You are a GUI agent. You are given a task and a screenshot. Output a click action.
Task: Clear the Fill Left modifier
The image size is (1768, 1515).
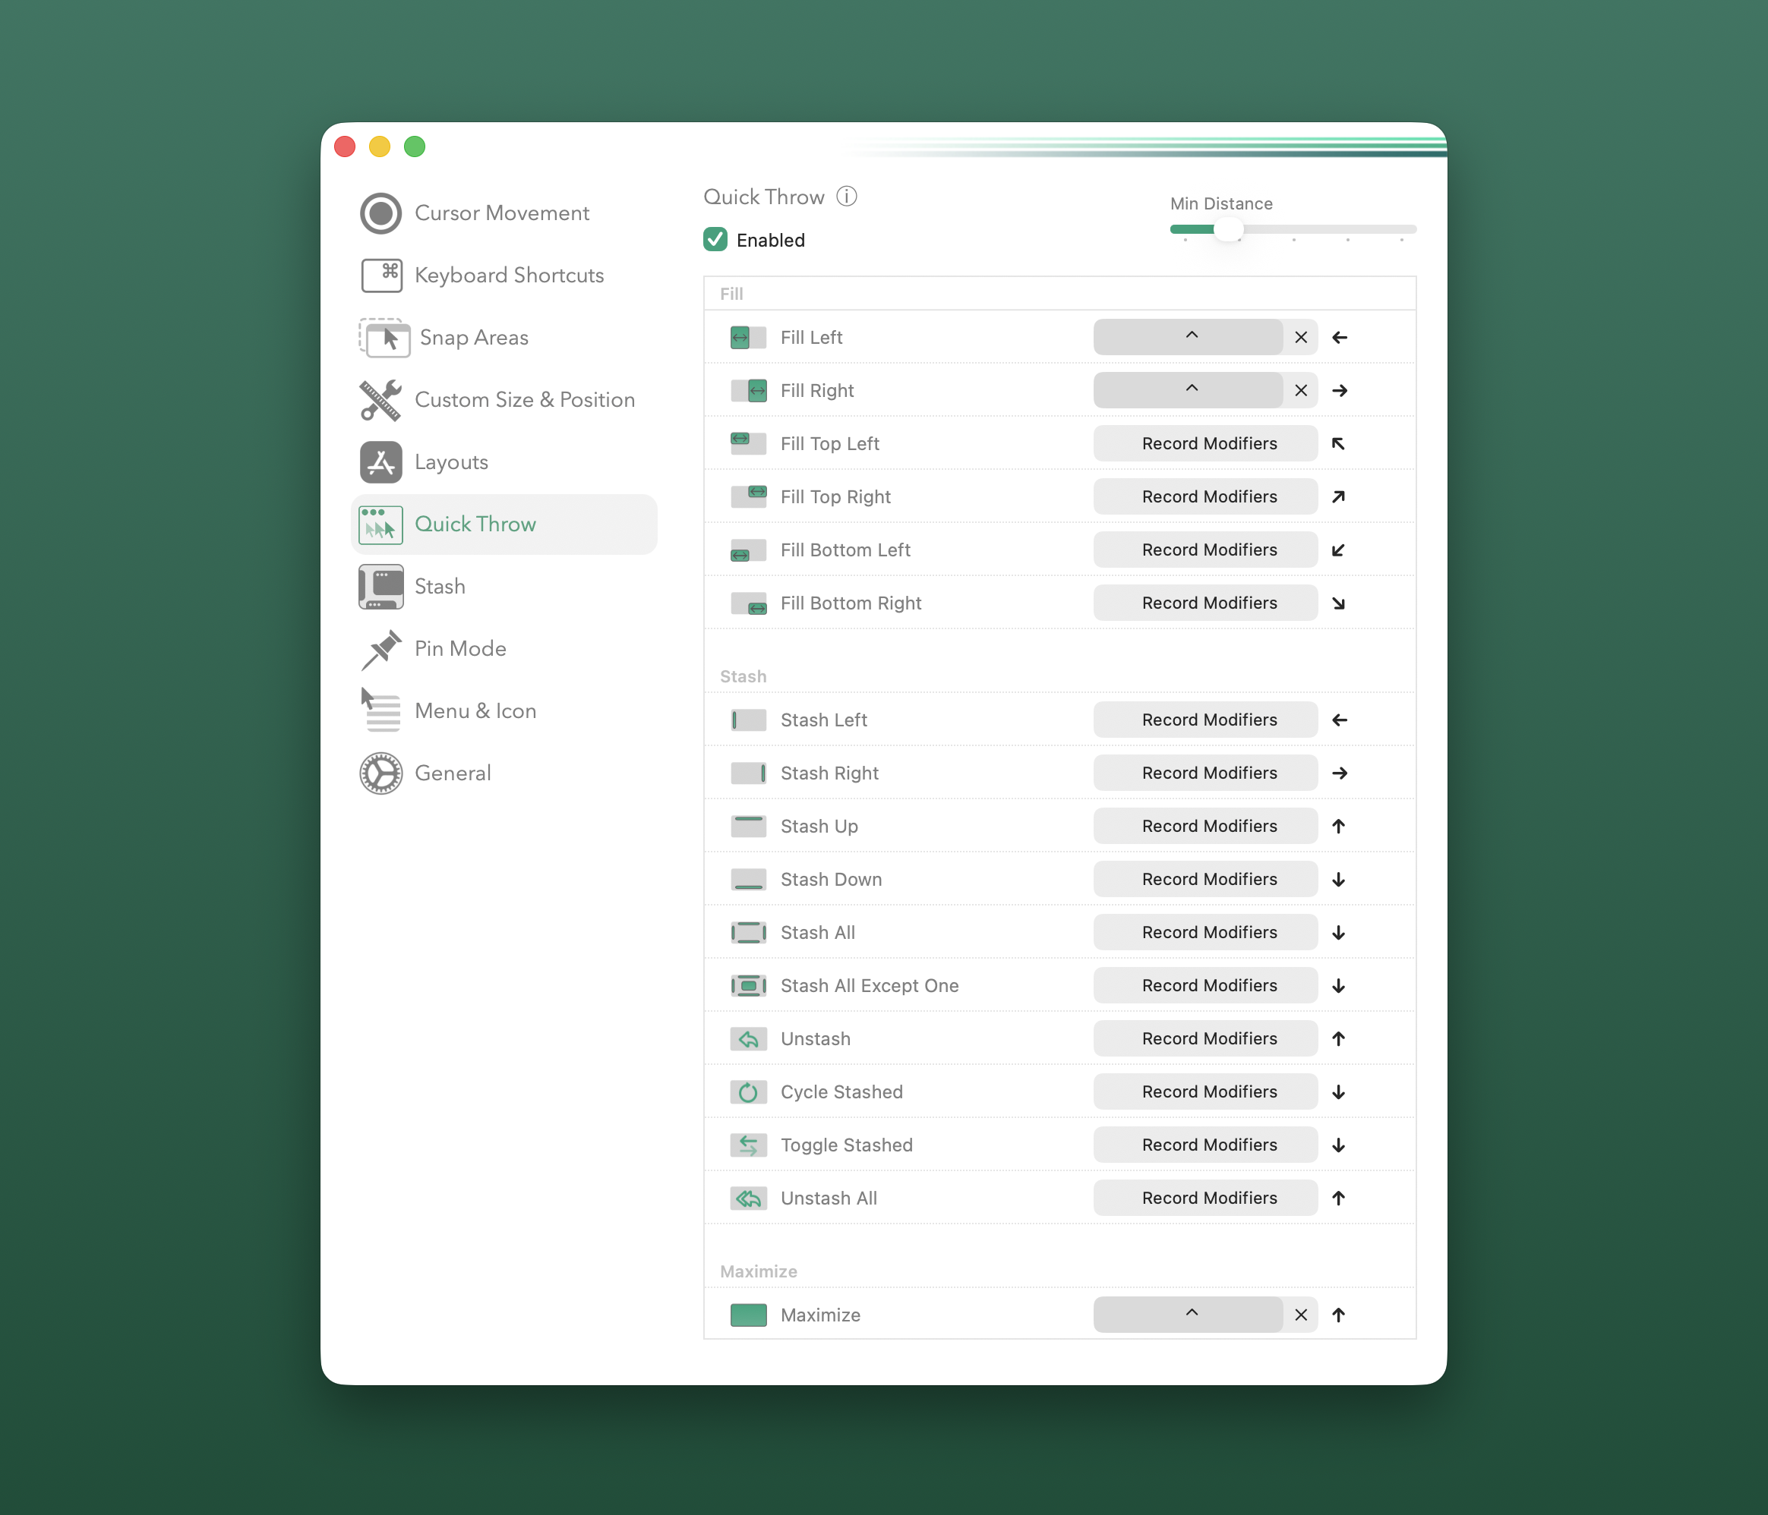[1300, 338]
